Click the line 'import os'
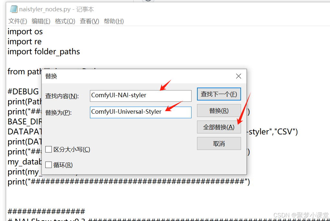The image size is (330, 221). tap(25, 32)
